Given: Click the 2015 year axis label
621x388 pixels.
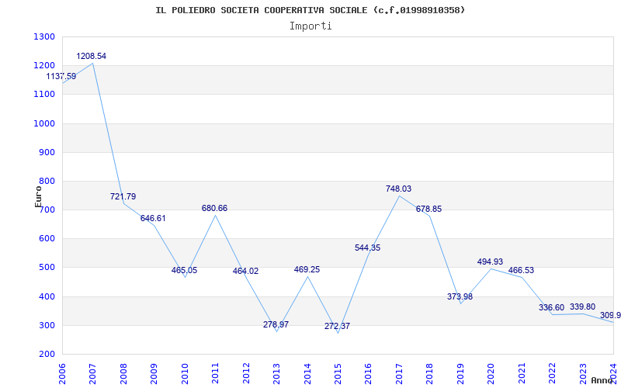Looking at the screenshot, I should 338,373.
